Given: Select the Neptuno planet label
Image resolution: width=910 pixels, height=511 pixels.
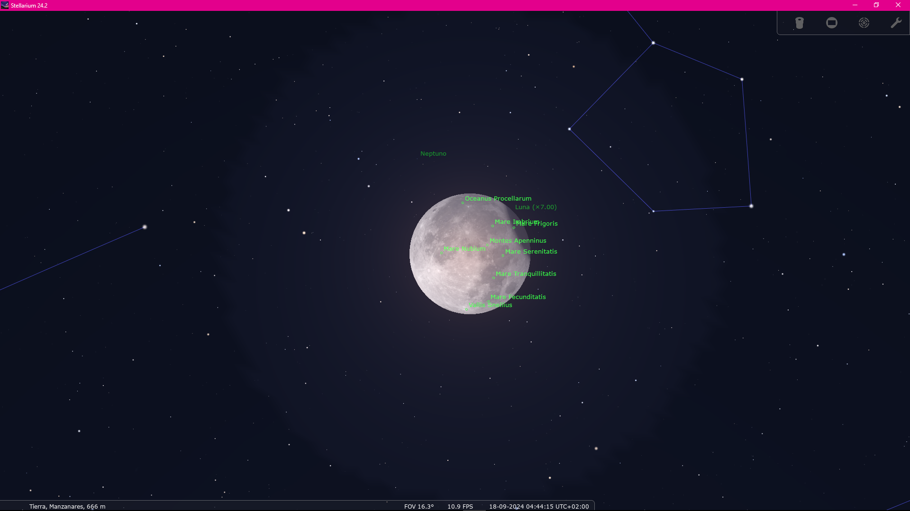Looking at the screenshot, I should [x=433, y=154].
